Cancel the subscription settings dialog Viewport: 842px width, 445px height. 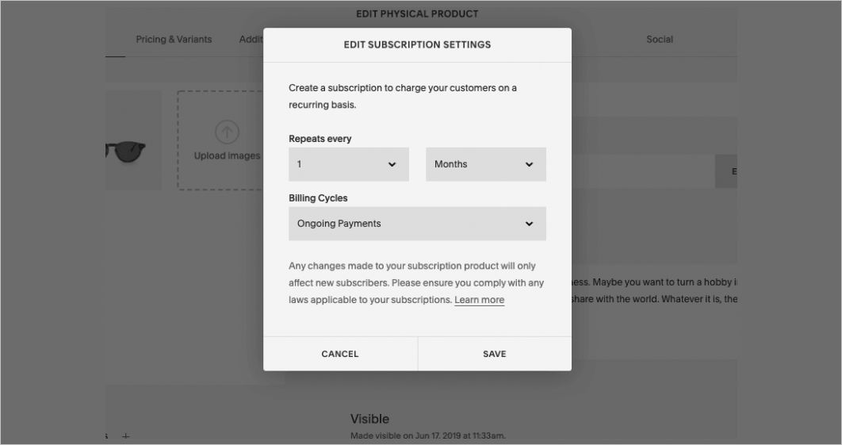340,354
